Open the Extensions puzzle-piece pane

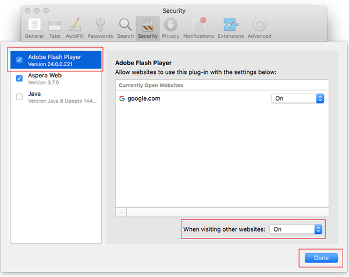(230, 29)
